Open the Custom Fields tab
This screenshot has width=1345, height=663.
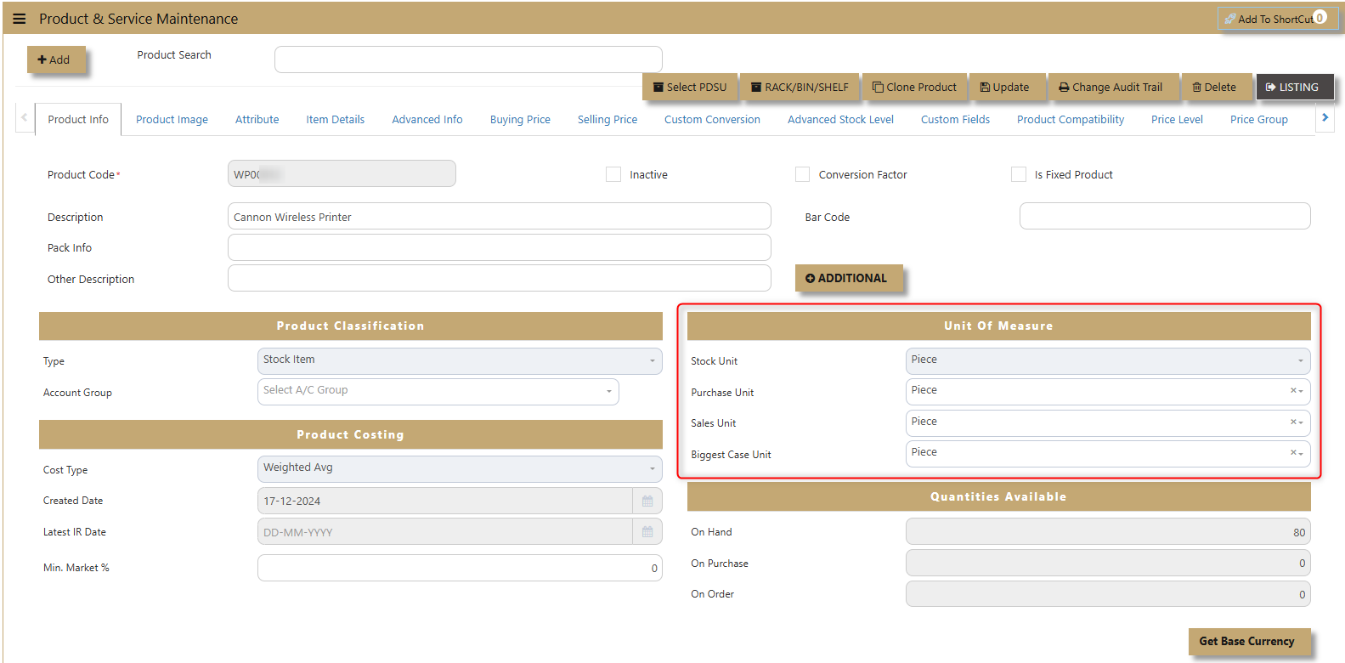click(x=955, y=119)
